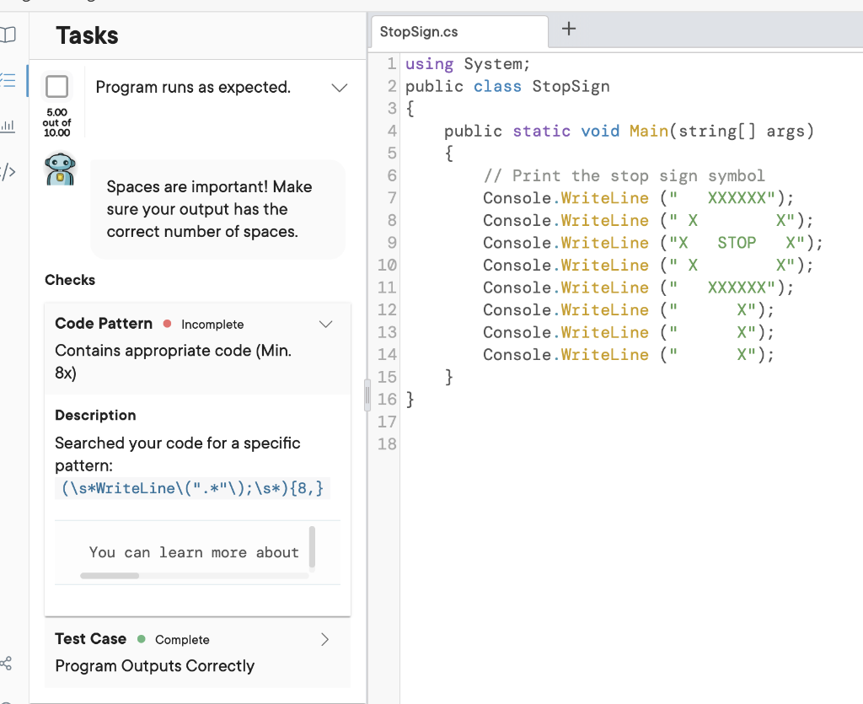Click the robot assistant avatar

click(60, 169)
